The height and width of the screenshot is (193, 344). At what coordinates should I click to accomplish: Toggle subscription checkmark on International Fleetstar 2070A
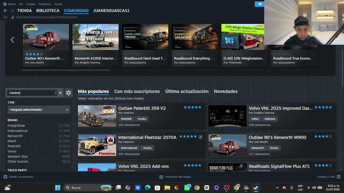tap(200, 137)
